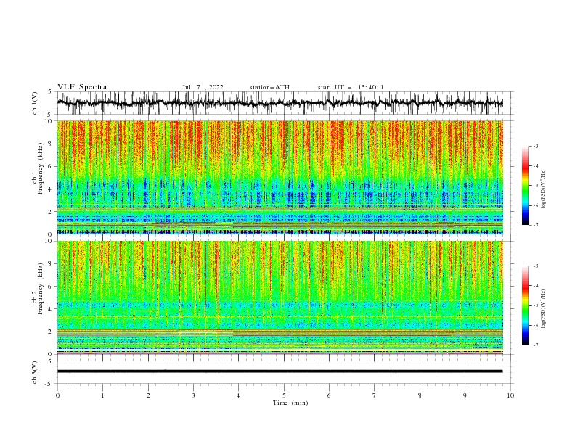Viewport: 575px width, 444px height.
Task: Click time-axis tick label '3'
Action: point(193,395)
